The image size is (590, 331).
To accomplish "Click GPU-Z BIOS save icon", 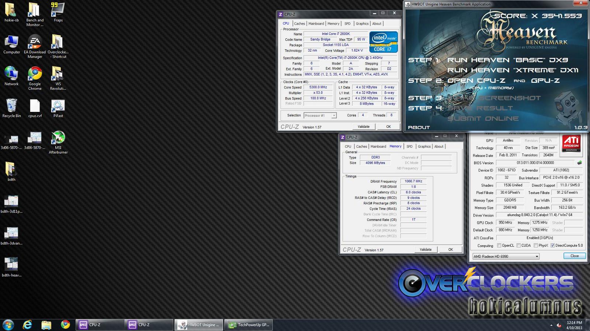I will 580,163.
